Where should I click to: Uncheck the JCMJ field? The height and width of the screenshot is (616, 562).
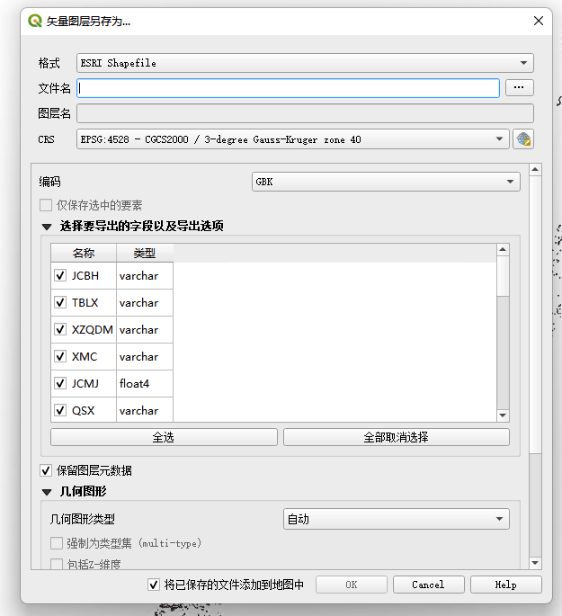60,383
